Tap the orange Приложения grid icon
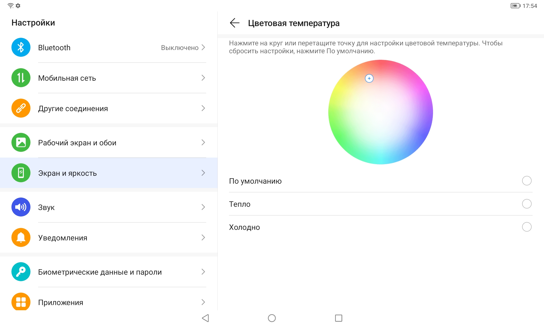 pyautogui.click(x=21, y=302)
